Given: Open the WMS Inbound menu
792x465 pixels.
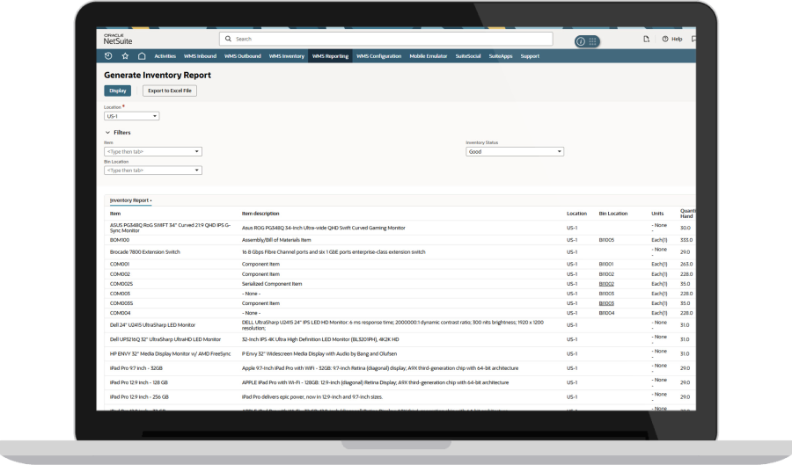Looking at the screenshot, I should tap(200, 56).
